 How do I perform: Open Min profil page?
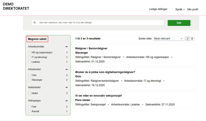tap(193, 10)
